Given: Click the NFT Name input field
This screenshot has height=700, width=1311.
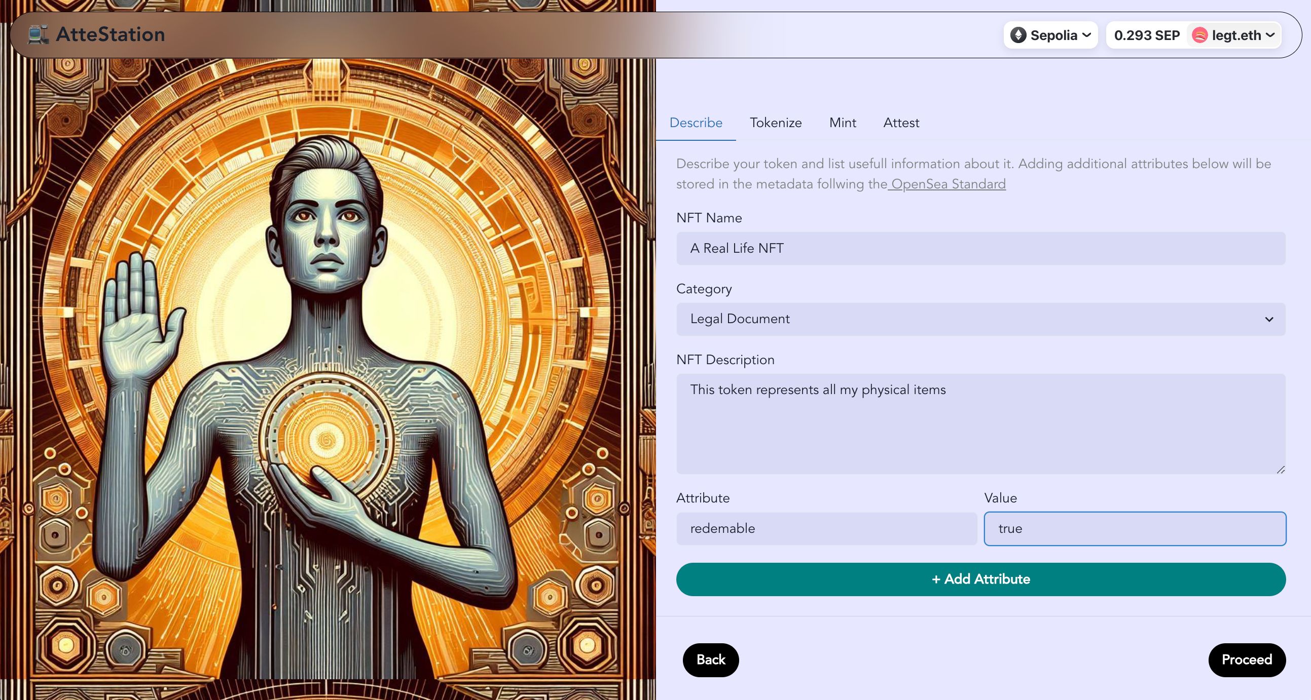Looking at the screenshot, I should [x=980, y=248].
